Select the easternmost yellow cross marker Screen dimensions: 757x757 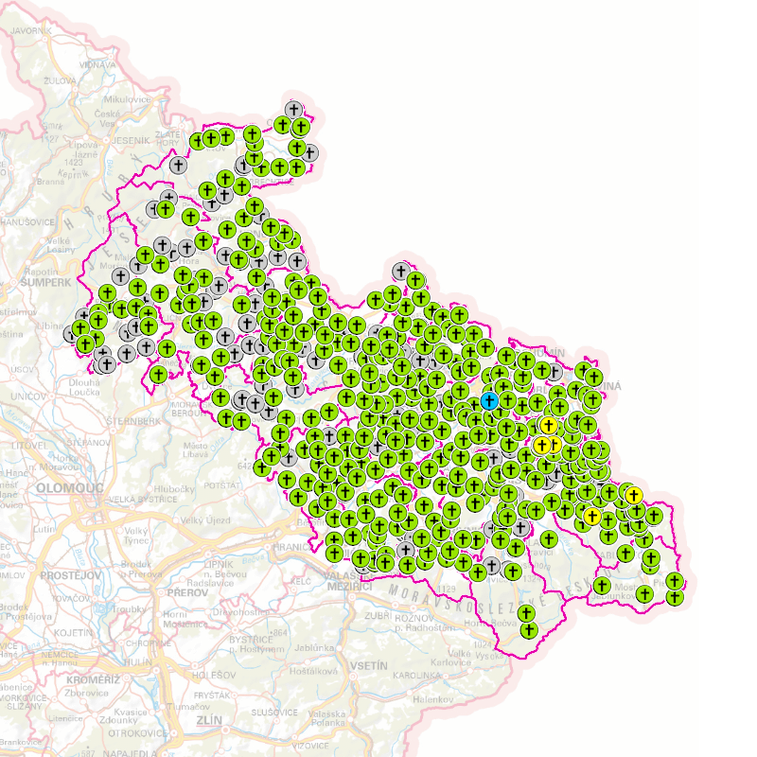coord(633,494)
